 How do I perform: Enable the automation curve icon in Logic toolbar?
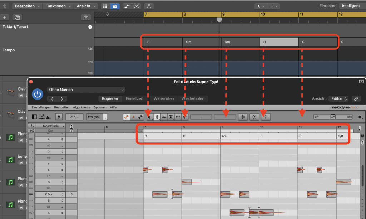coord(127,6)
